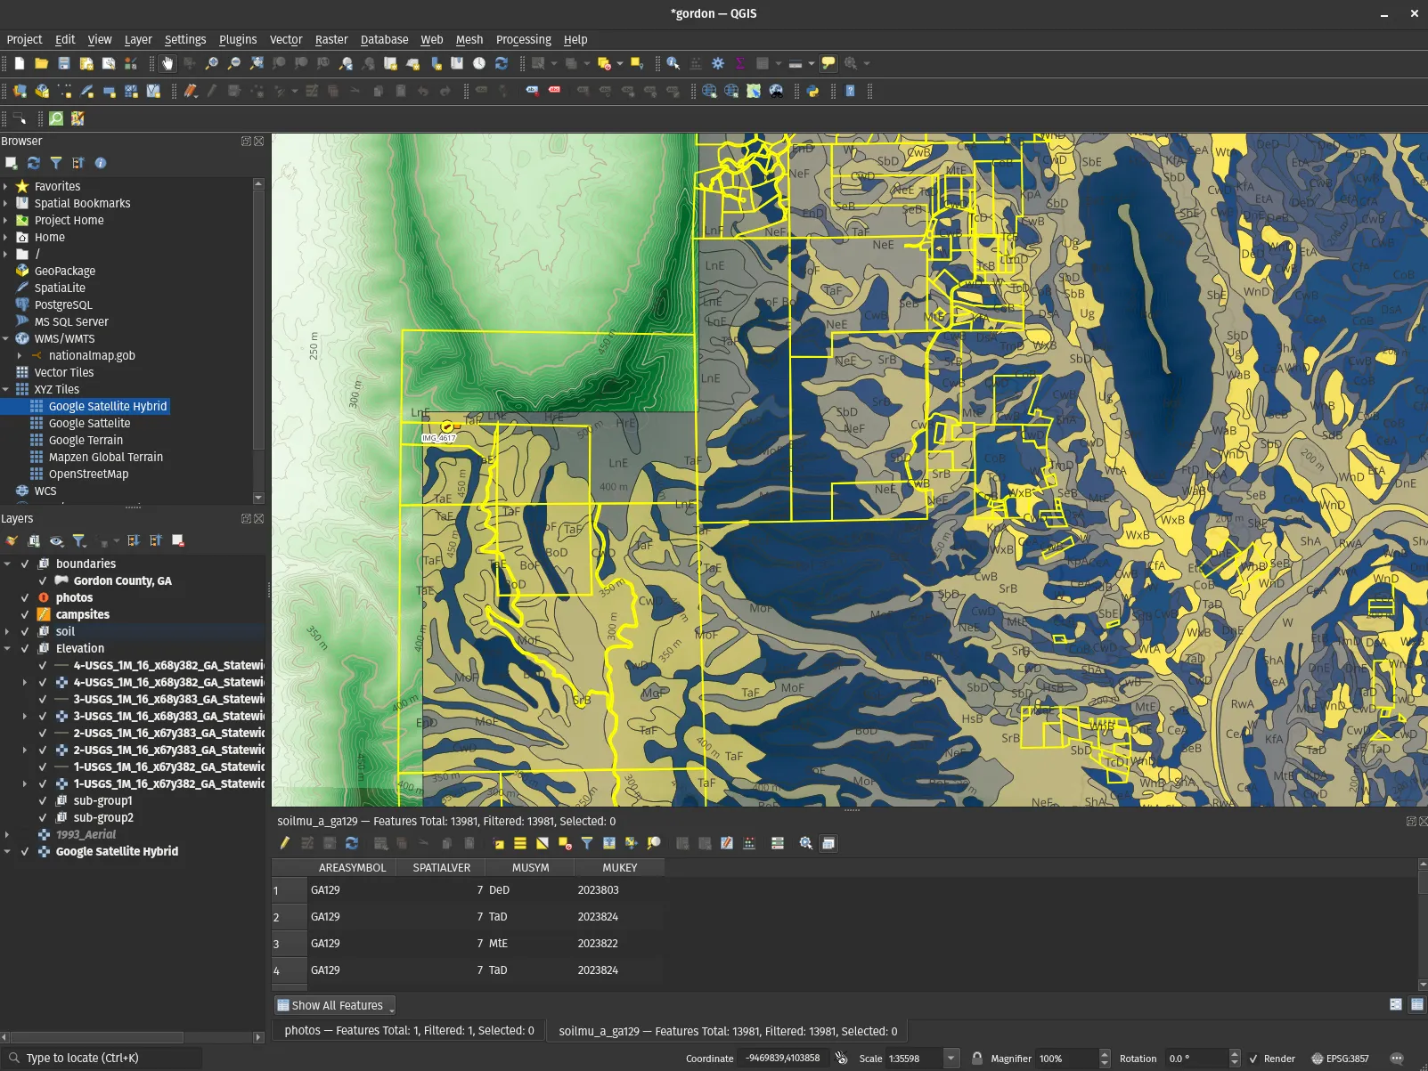Open the Processing Toolbox gear icon

(x=718, y=63)
